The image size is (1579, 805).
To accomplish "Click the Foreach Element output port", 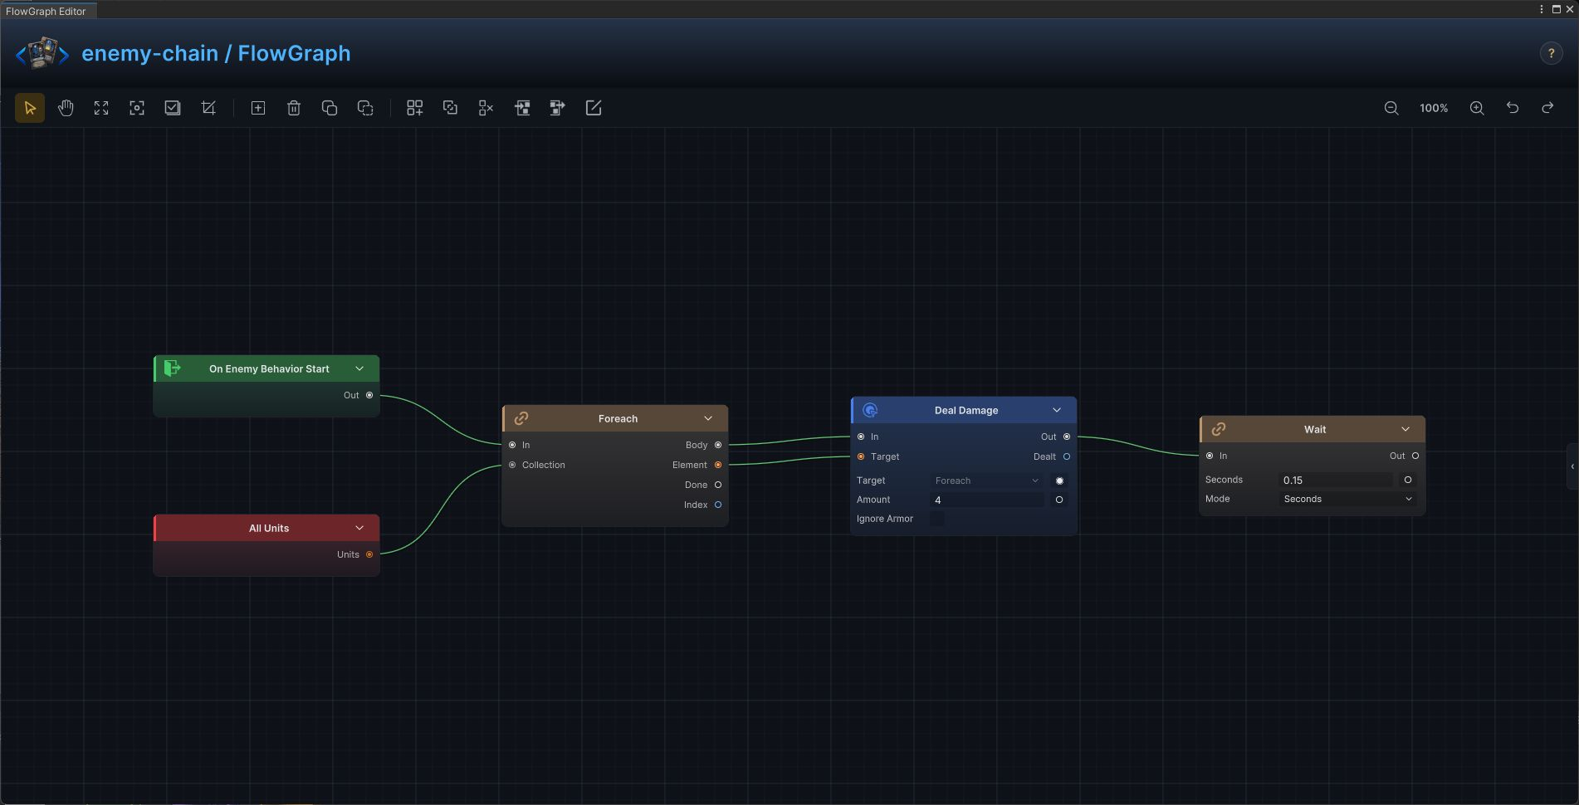I will 718,465.
